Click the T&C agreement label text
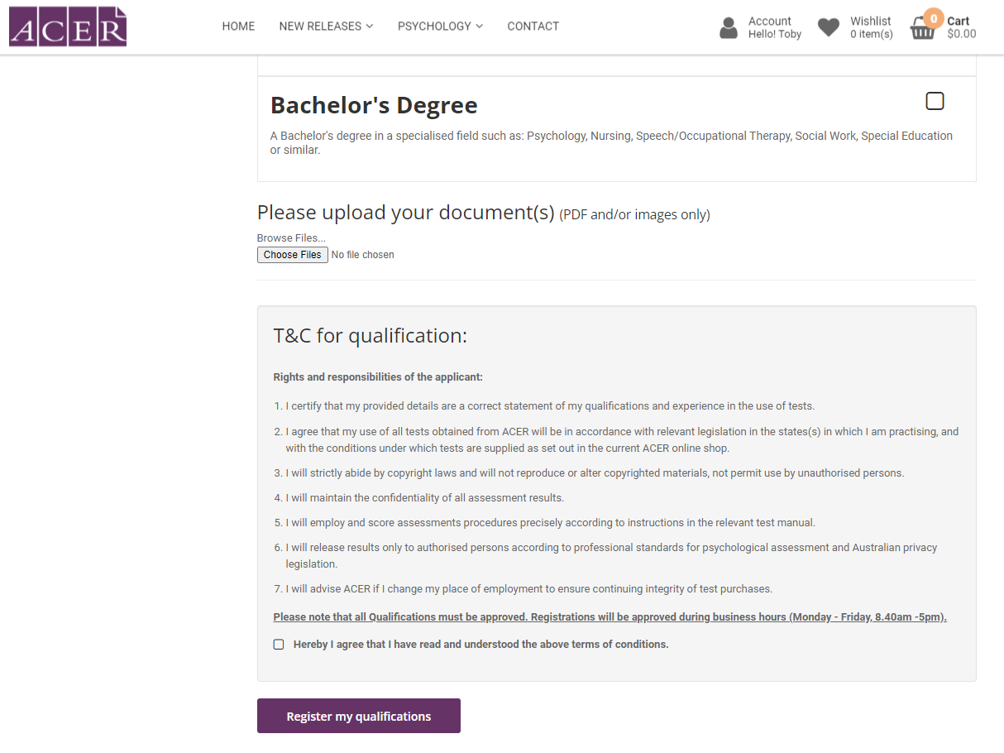The image size is (1004, 753). [x=480, y=645]
